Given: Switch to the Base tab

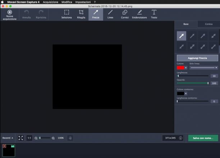Looking at the screenshot, I should (186, 24).
